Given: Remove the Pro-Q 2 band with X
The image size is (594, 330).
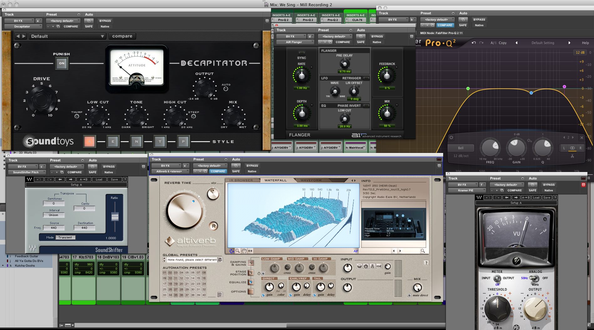Looking at the screenshot, I should click(582, 137).
